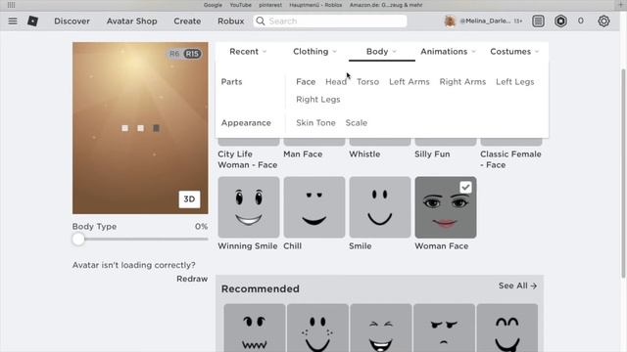Expand the Recent dropdown
The image size is (627, 352).
pos(248,52)
